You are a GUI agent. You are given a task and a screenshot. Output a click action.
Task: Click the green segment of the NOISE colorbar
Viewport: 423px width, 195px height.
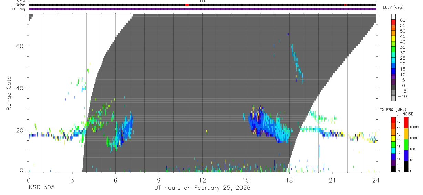point(406,144)
